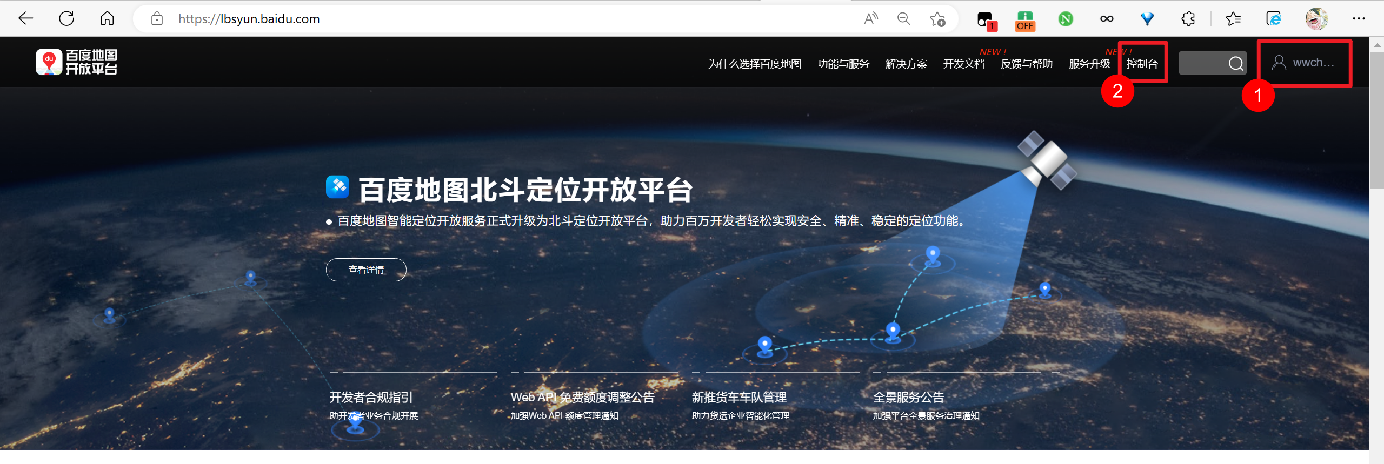Click the scrollbar up arrow
This screenshot has height=464, width=1384.
1376,45
